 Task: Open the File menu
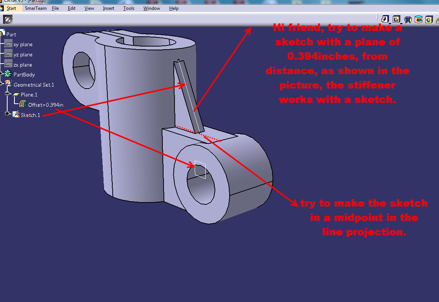(x=55, y=8)
